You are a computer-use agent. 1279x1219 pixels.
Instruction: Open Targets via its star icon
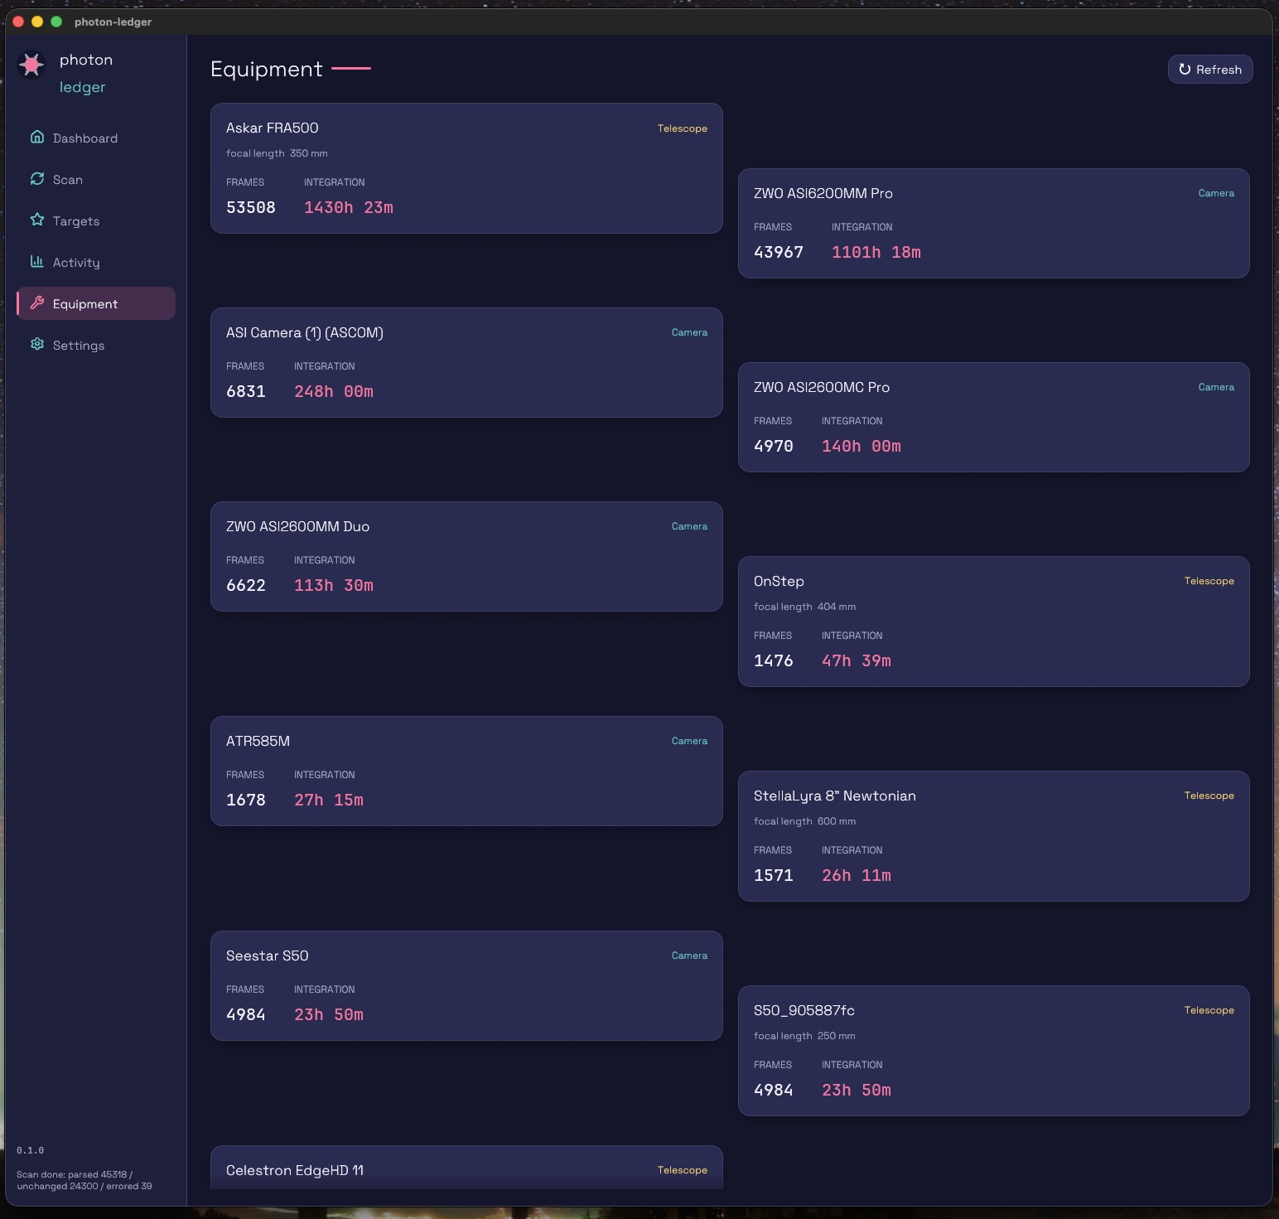tap(37, 220)
